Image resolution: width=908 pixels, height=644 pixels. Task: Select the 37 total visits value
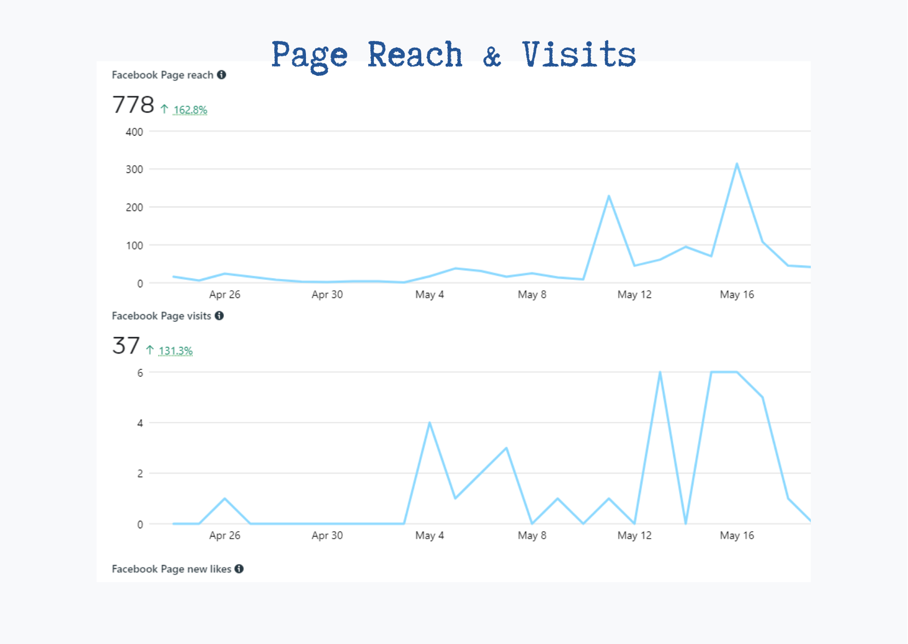point(126,345)
